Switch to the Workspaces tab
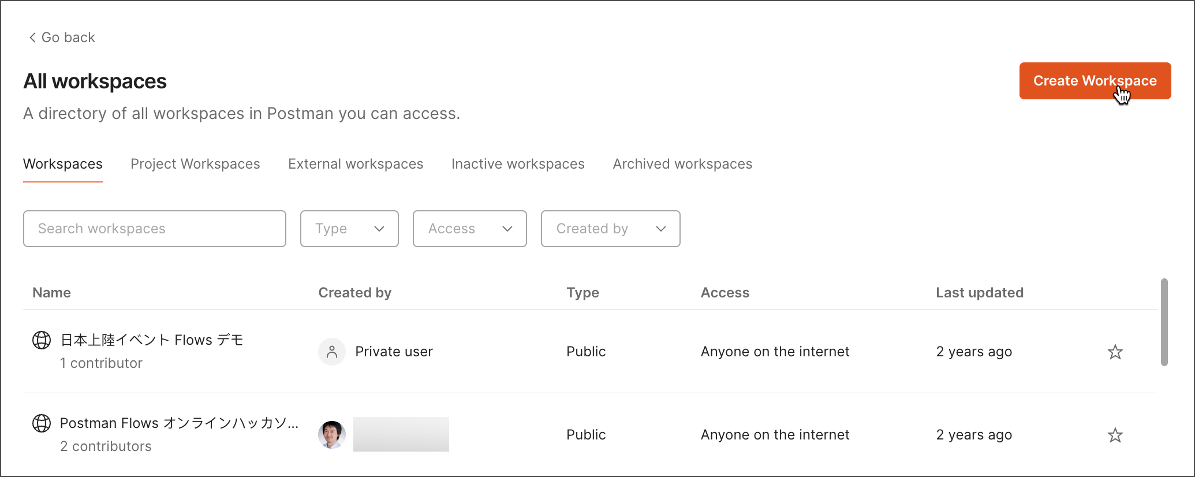 tap(63, 164)
